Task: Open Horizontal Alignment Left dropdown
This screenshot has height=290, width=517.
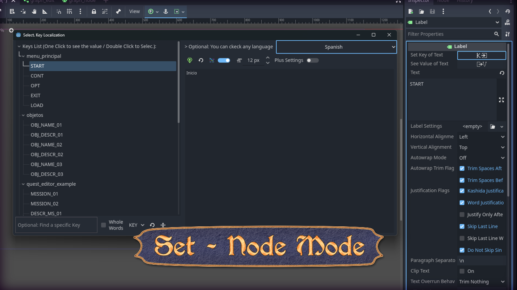Action: (x=481, y=137)
